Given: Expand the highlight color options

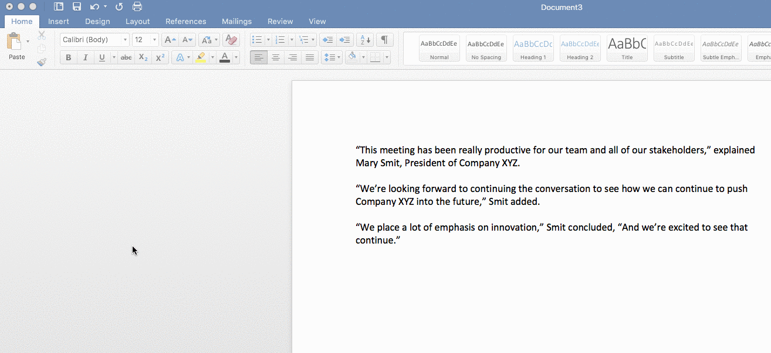Looking at the screenshot, I should coord(211,57).
